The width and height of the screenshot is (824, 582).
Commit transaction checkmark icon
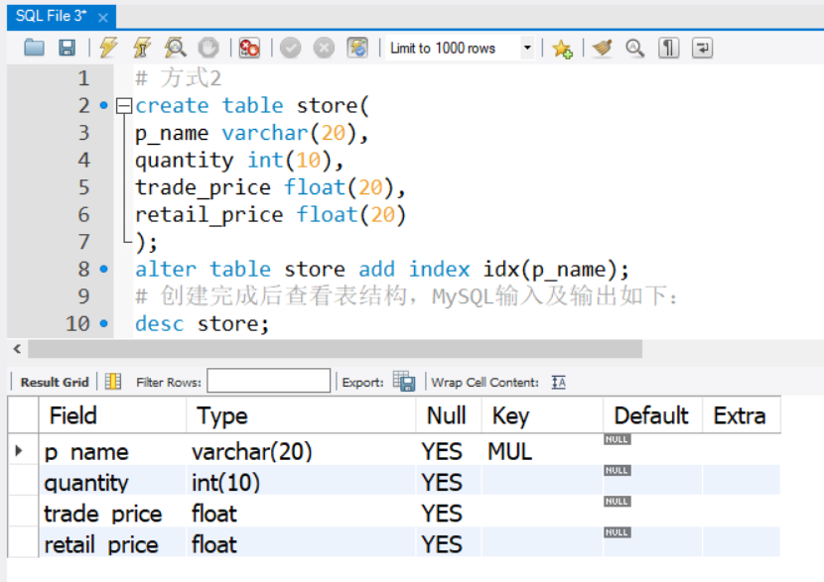(290, 48)
